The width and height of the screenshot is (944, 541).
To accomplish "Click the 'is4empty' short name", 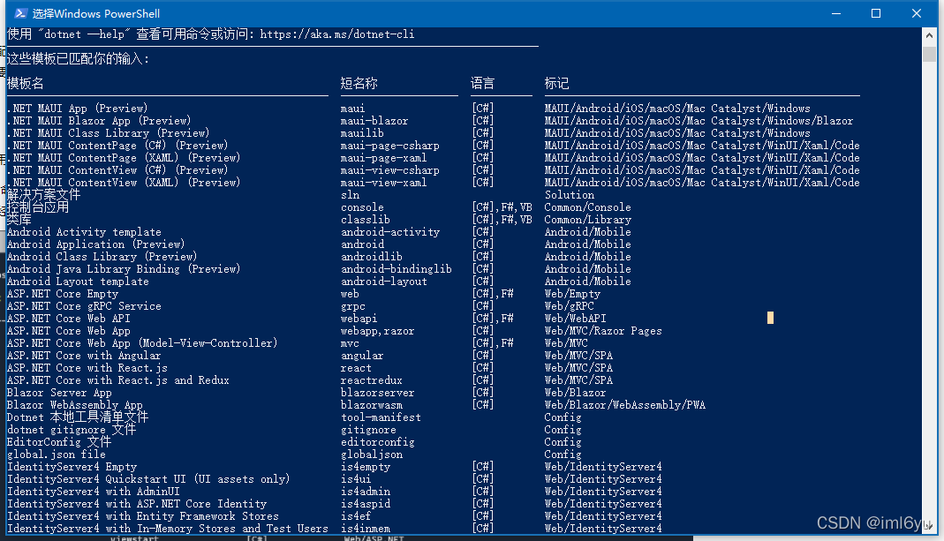I will [x=366, y=466].
